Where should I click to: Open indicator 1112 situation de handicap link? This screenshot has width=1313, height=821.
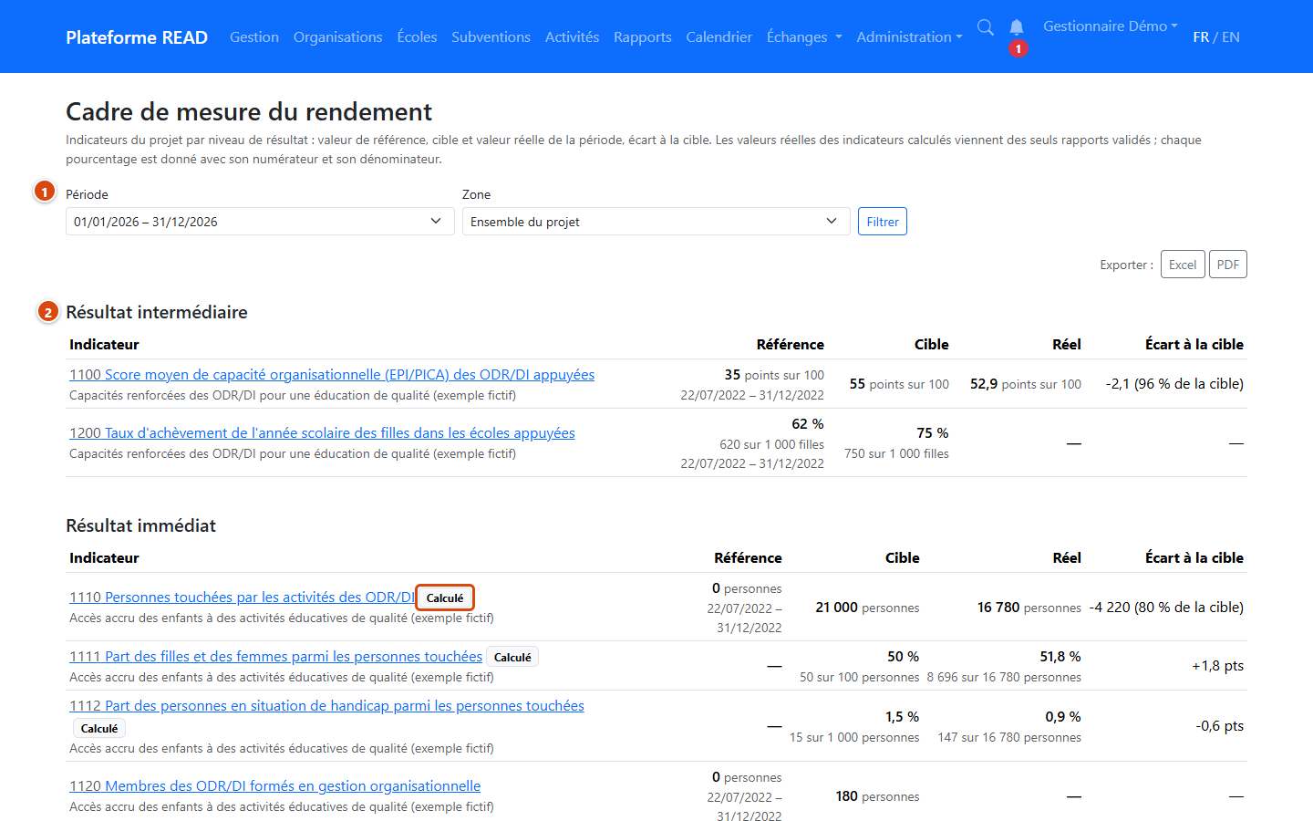(326, 706)
